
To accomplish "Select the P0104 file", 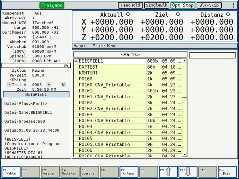I will (x=128, y=126).
